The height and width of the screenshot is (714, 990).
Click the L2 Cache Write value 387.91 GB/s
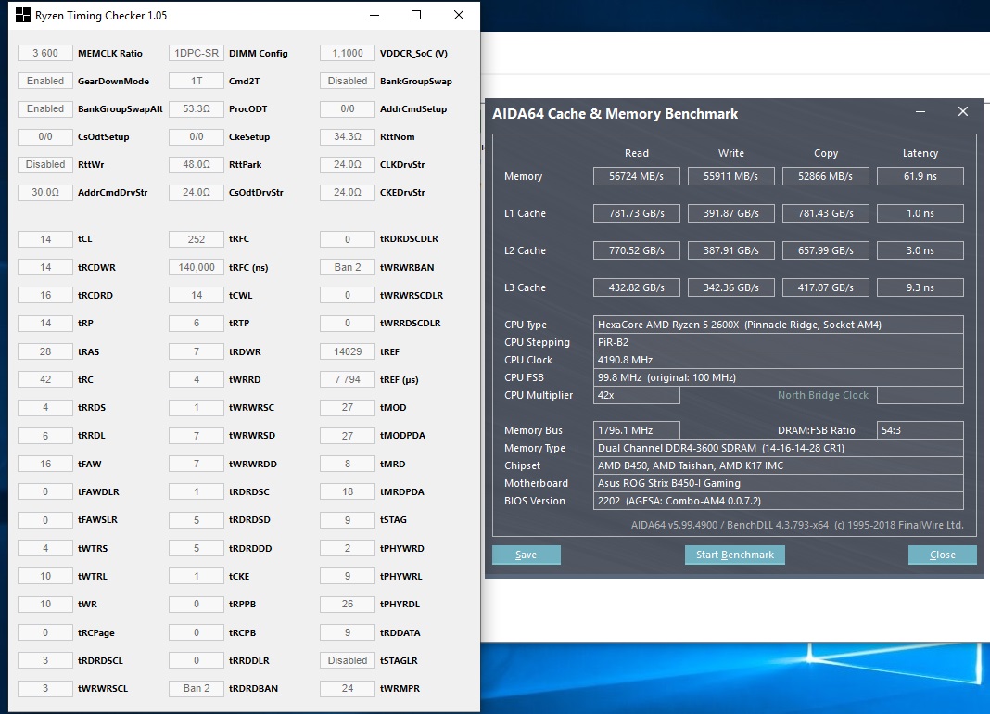[x=731, y=250]
